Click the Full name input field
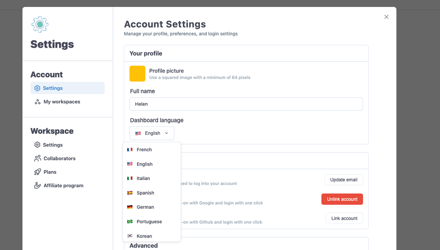 click(x=246, y=104)
